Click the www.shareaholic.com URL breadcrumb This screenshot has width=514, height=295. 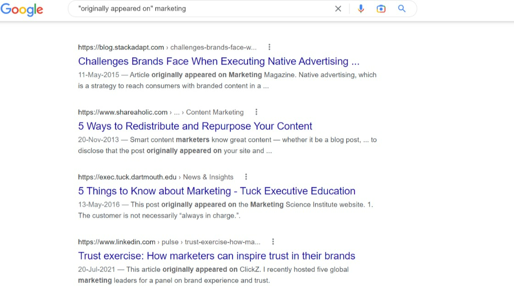coord(123,112)
